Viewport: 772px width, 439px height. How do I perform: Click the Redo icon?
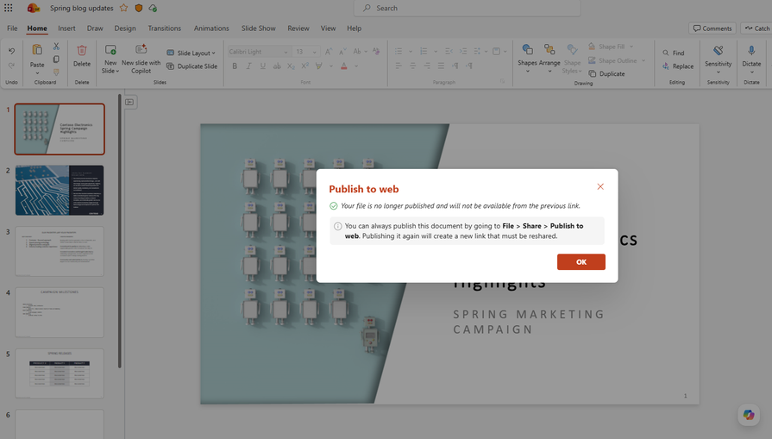pyautogui.click(x=11, y=65)
